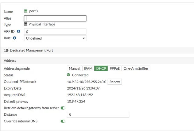Select IPAM addressing mode
The height and width of the screenshot is (131, 194).
pos(88,68)
